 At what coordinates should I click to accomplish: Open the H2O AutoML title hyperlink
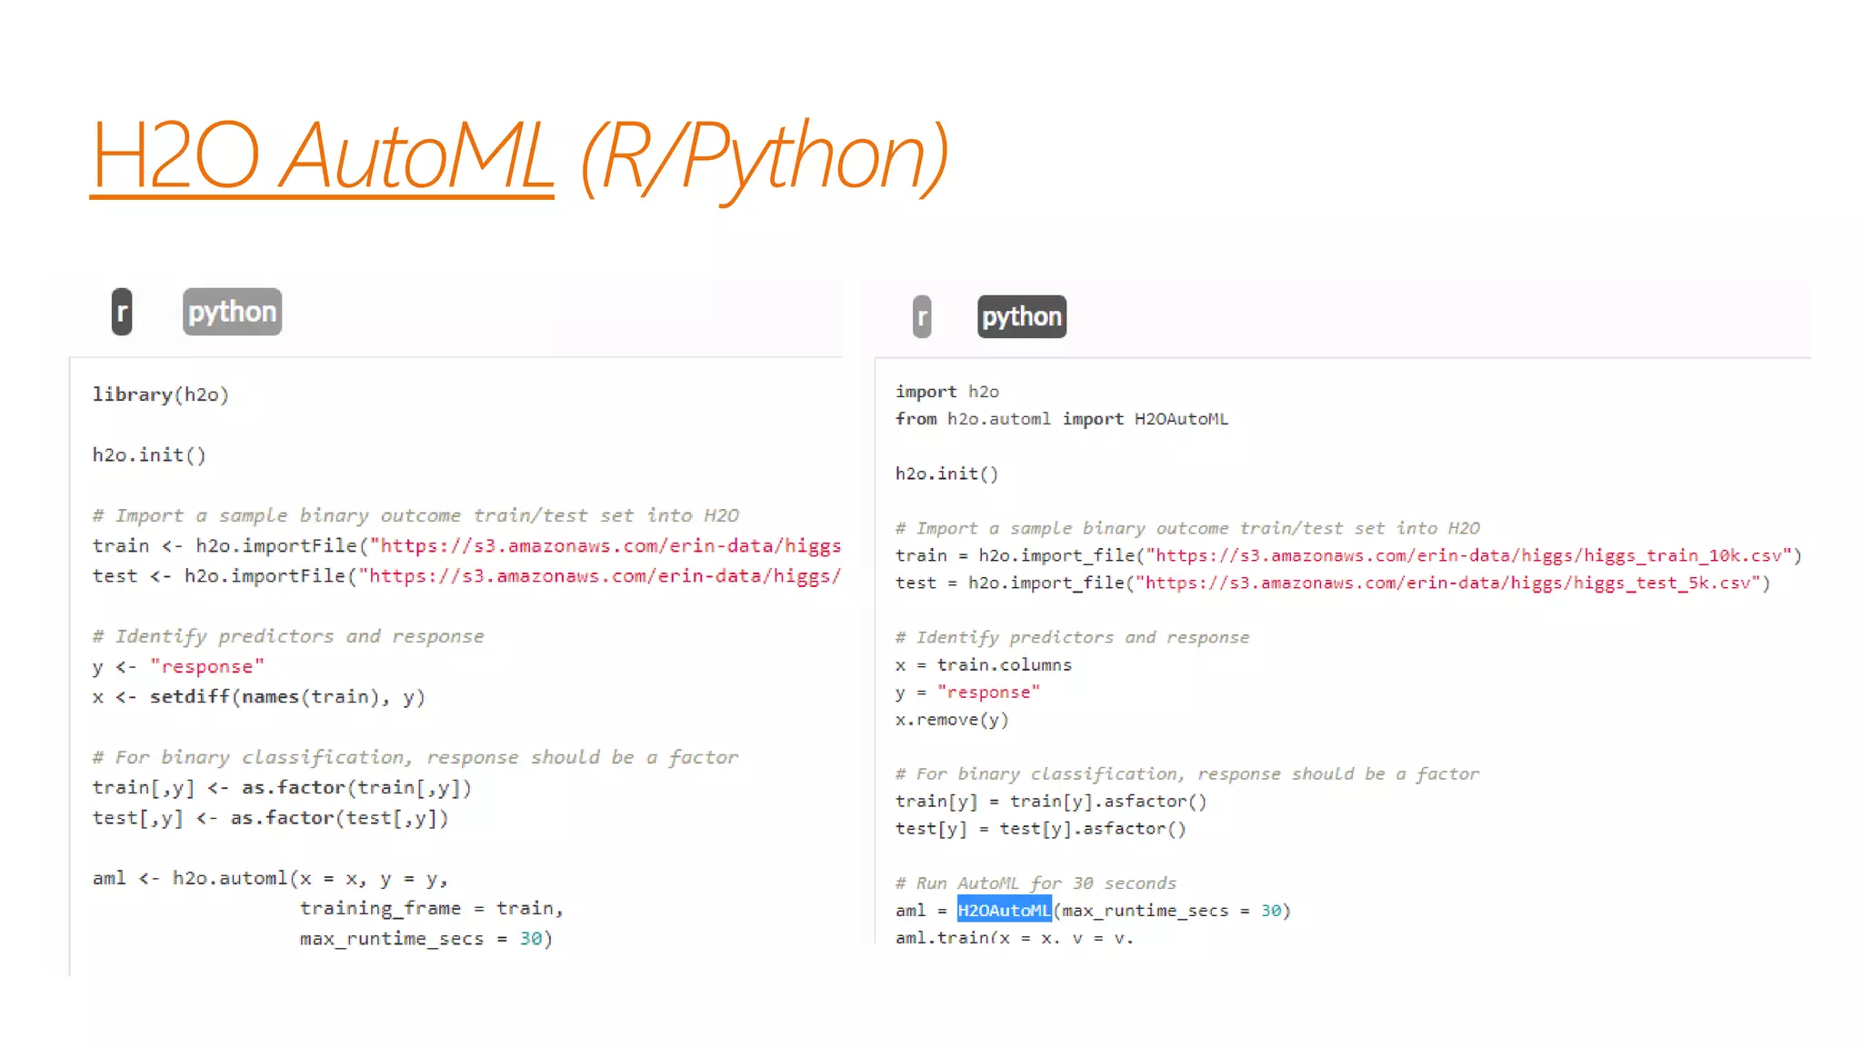(322, 156)
